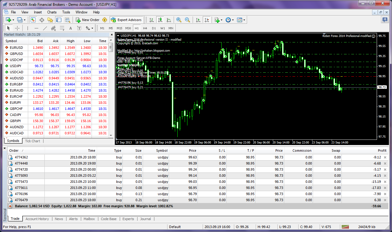Screen dimensions: 392x232
Task: Click the MetaEditor yellow diamond icon
Action: point(105,20)
